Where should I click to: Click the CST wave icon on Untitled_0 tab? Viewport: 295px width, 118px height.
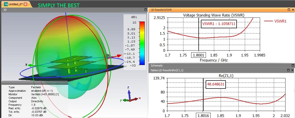(6, 4)
